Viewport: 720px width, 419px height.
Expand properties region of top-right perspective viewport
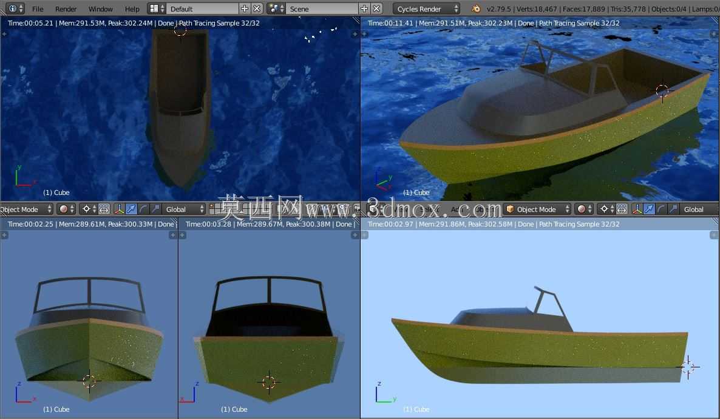(714, 34)
